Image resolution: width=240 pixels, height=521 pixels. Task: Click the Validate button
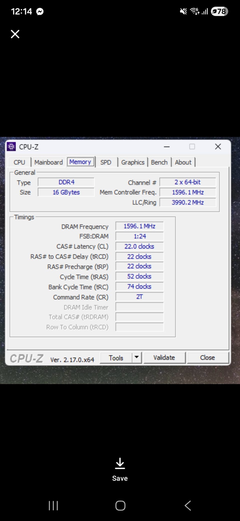[x=164, y=357]
